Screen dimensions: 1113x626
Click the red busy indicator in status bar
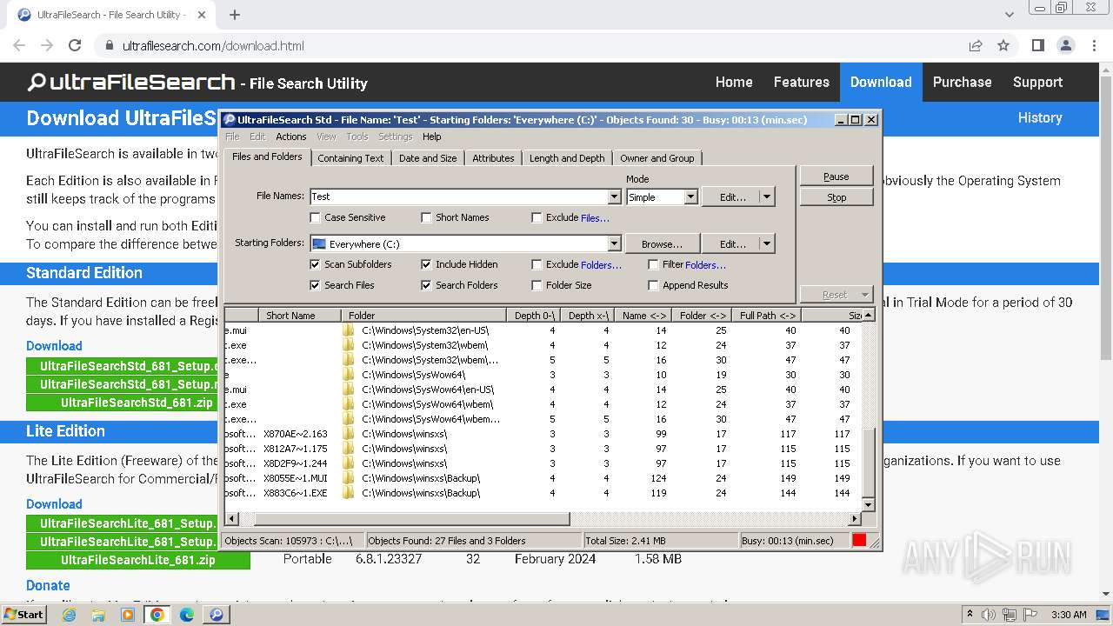click(x=859, y=540)
